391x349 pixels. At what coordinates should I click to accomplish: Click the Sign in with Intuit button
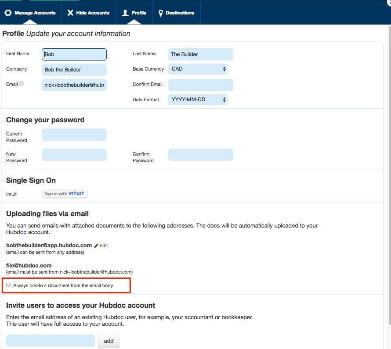pyautogui.click(x=64, y=193)
